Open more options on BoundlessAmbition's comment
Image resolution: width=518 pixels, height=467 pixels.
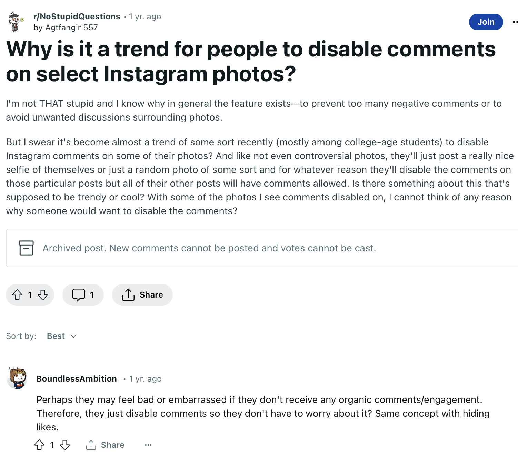[148, 445]
